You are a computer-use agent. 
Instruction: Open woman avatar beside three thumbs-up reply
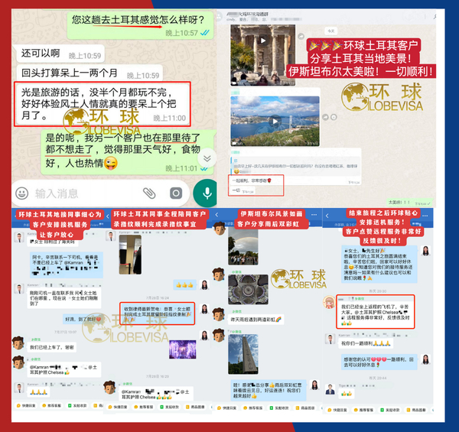204,284
